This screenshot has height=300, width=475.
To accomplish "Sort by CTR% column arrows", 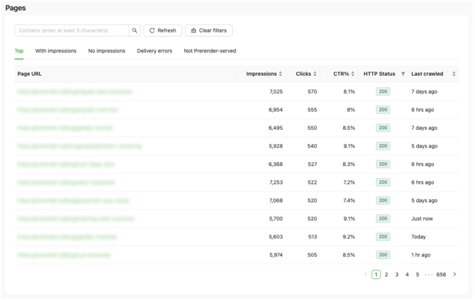I will point(352,74).
